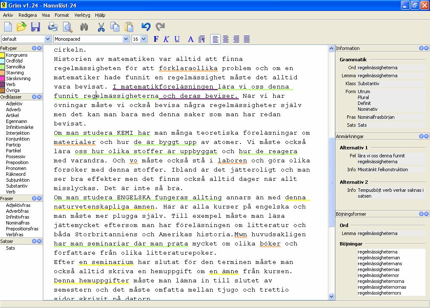Open the Visa menu
Screen dimensions: 430x308
point(45,15)
